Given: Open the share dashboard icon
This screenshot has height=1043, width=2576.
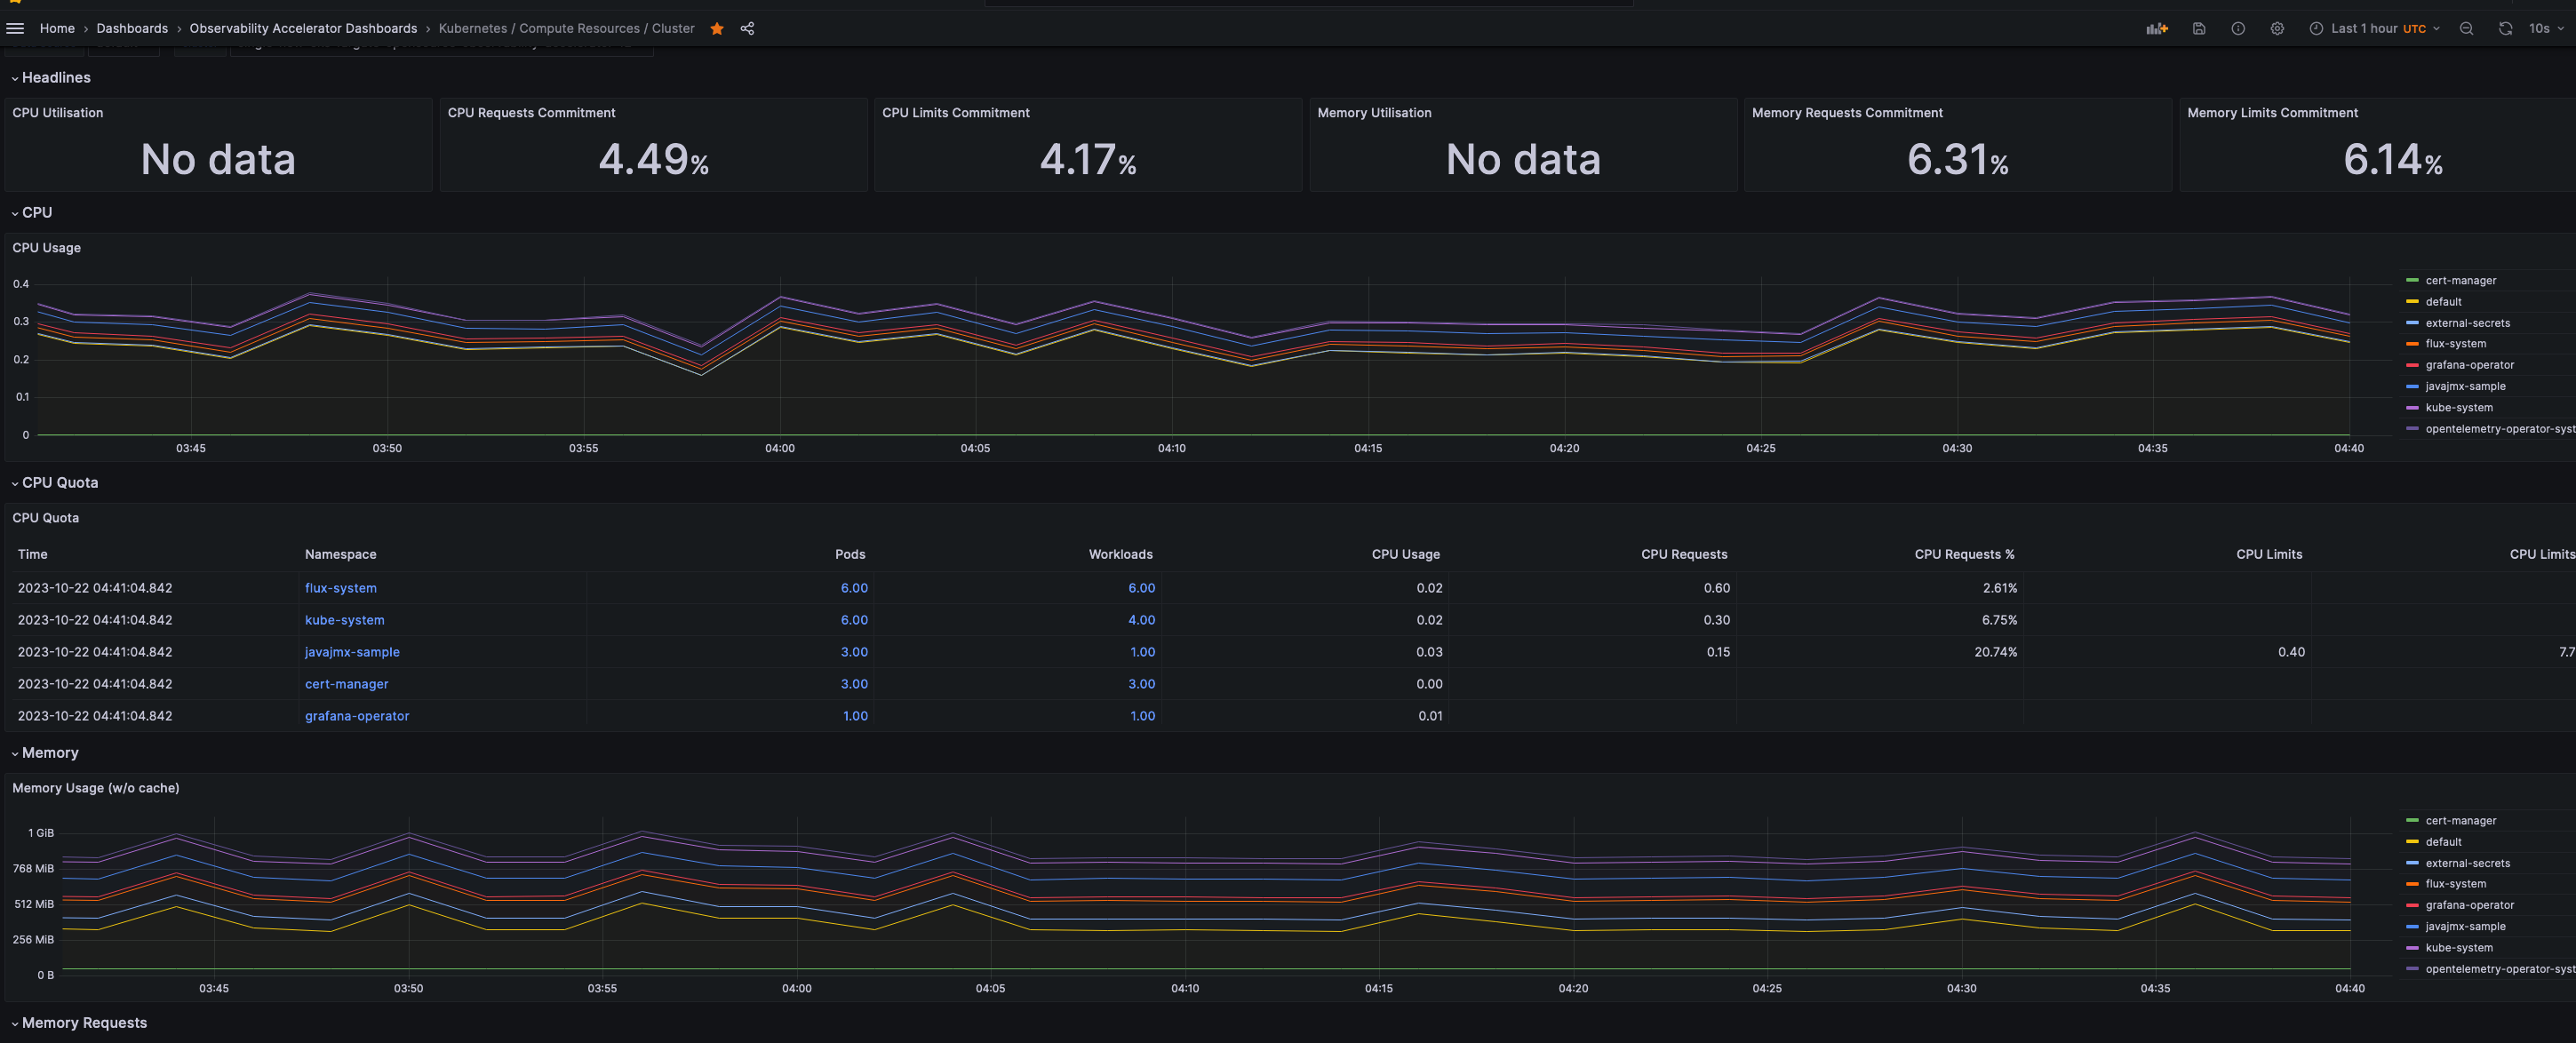Looking at the screenshot, I should pos(747,28).
